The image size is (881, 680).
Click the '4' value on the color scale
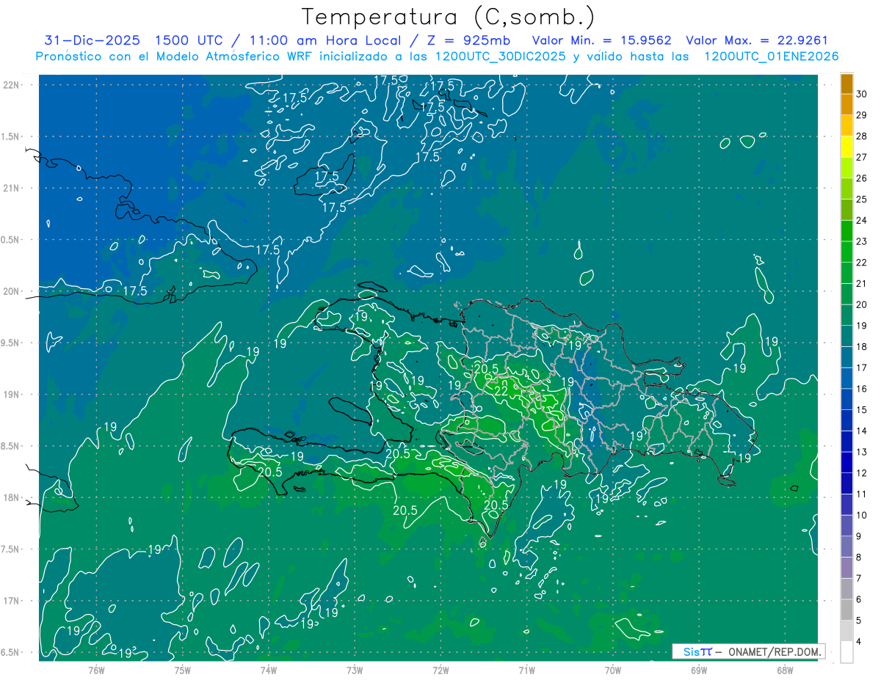(x=860, y=642)
